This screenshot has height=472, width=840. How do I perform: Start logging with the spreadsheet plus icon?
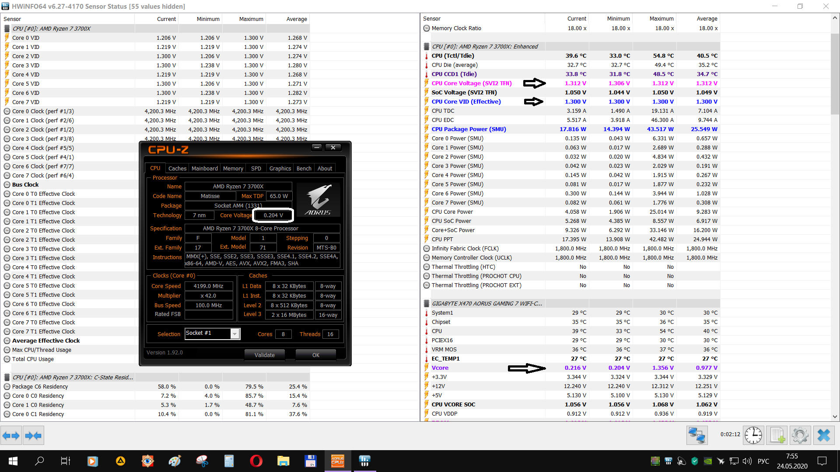pyautogui.click(x=777, y=435)
